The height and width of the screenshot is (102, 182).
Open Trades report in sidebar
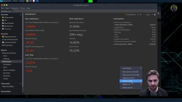[x=5, y=79]
